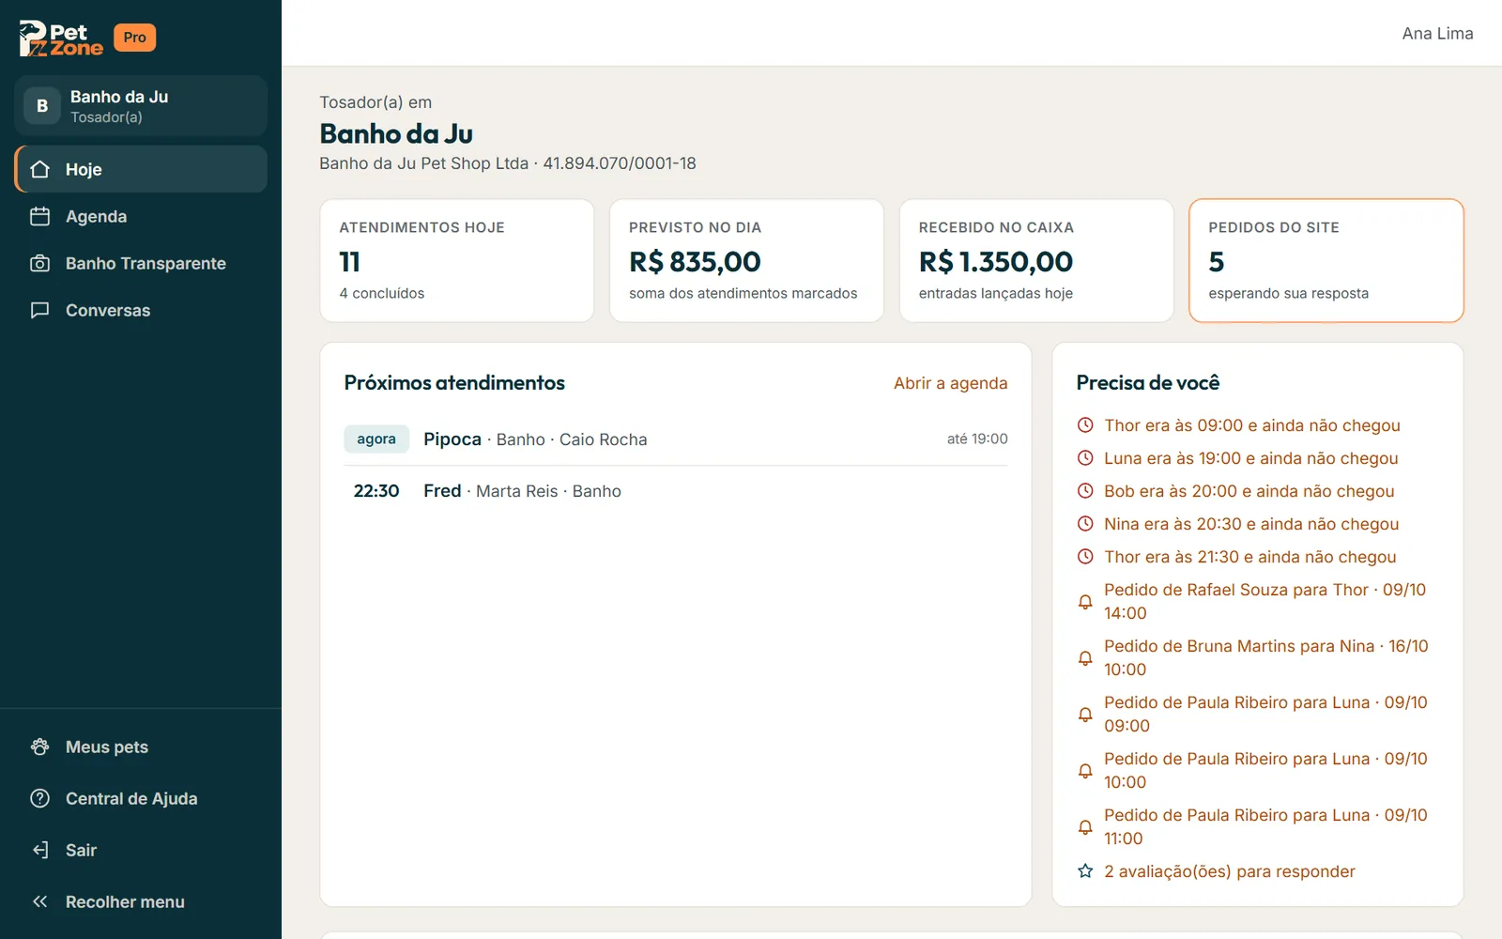Open Paula Ribeiro's Luna 10:00 request
Viewport: 1502px width, 939px height.
(1258, 770)
